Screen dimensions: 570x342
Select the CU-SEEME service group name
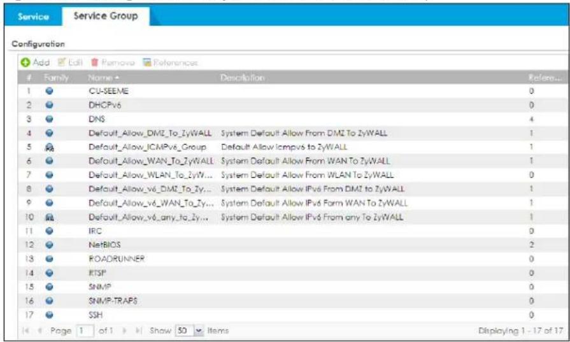click(108, 91)
